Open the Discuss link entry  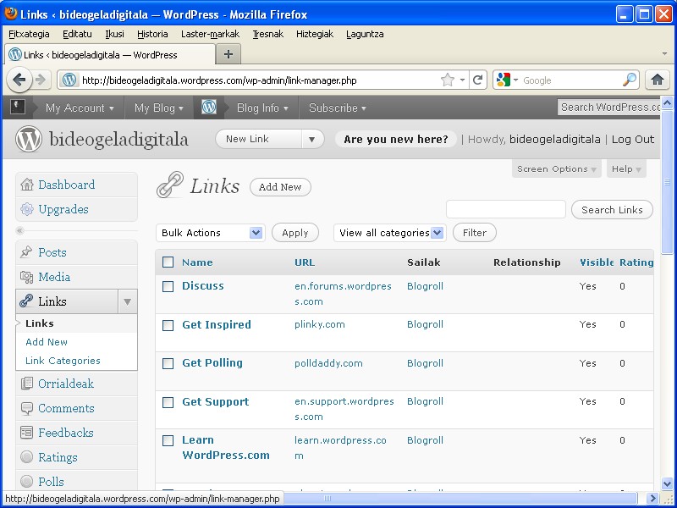[x=203, y=286]
